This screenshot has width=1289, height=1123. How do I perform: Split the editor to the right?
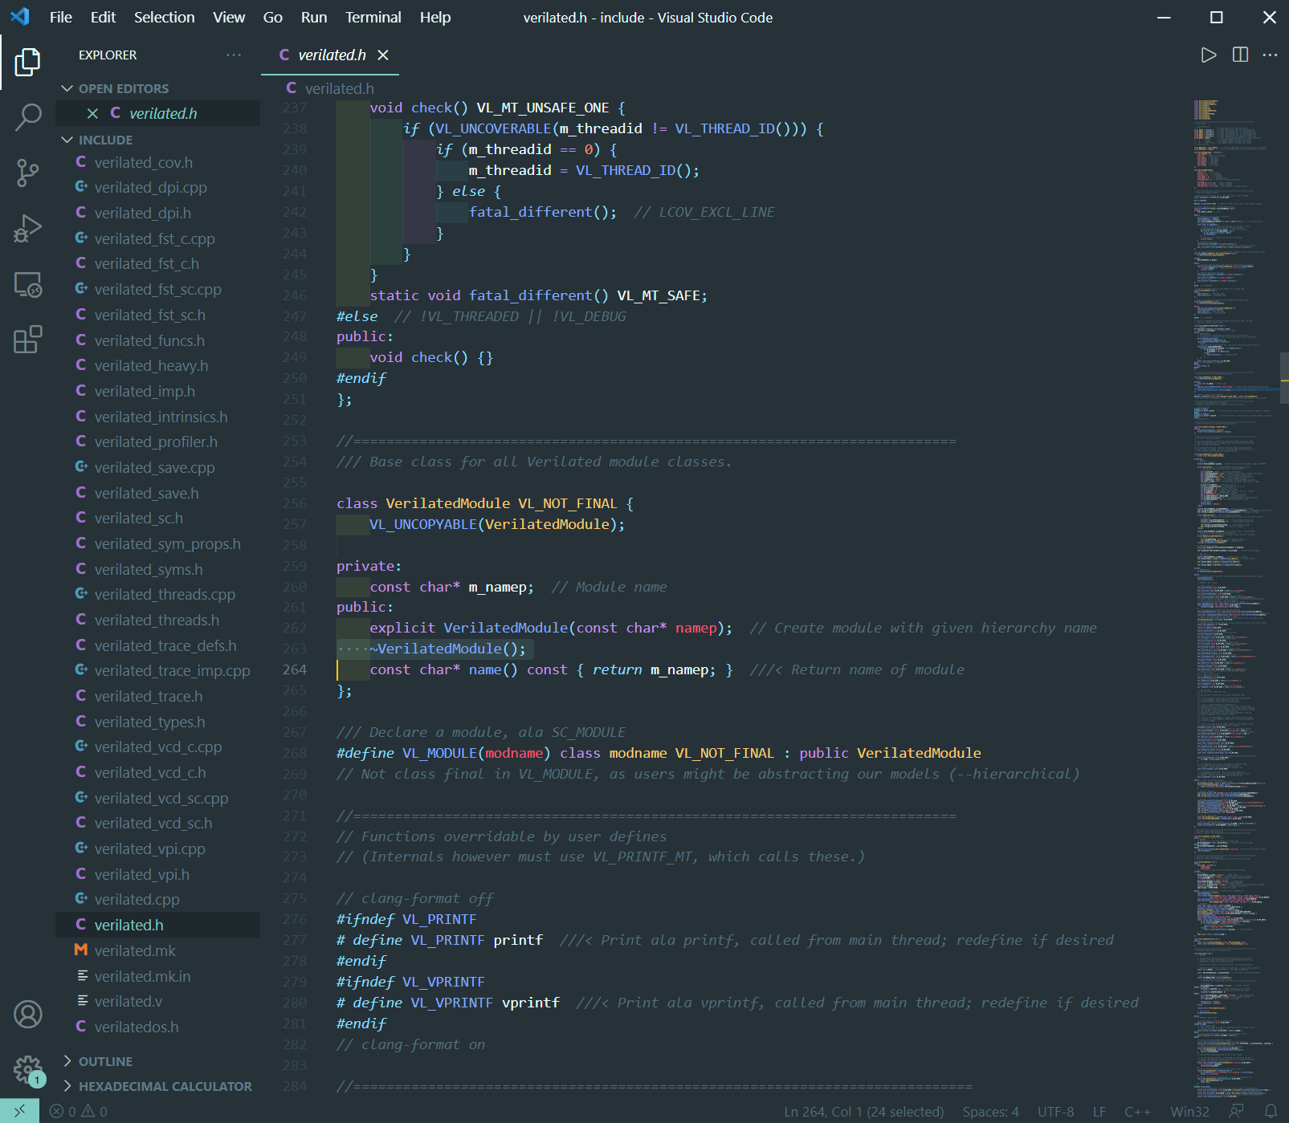[x=1240, y=55]
